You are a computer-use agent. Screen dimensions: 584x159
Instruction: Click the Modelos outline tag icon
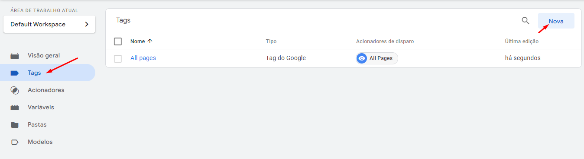click(x=15, y=142)
